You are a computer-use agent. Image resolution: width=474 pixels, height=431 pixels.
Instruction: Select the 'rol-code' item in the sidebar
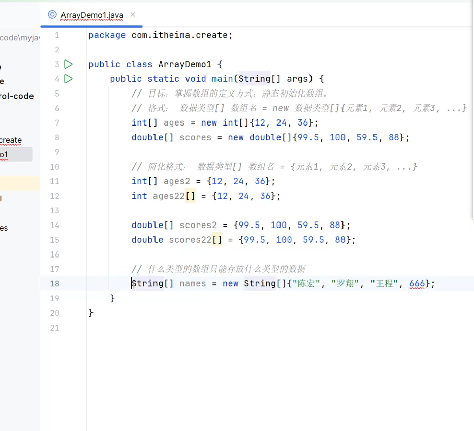pos(17,96)
